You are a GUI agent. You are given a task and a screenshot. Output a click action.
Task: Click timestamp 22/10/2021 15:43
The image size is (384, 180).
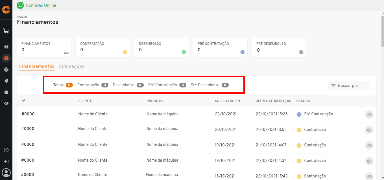[x=272, y=176]
